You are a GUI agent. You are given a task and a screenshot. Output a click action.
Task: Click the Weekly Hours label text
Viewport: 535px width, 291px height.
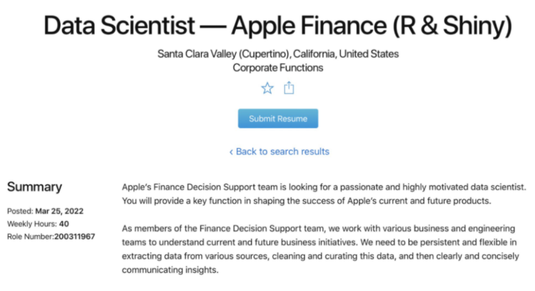[32, 224]
